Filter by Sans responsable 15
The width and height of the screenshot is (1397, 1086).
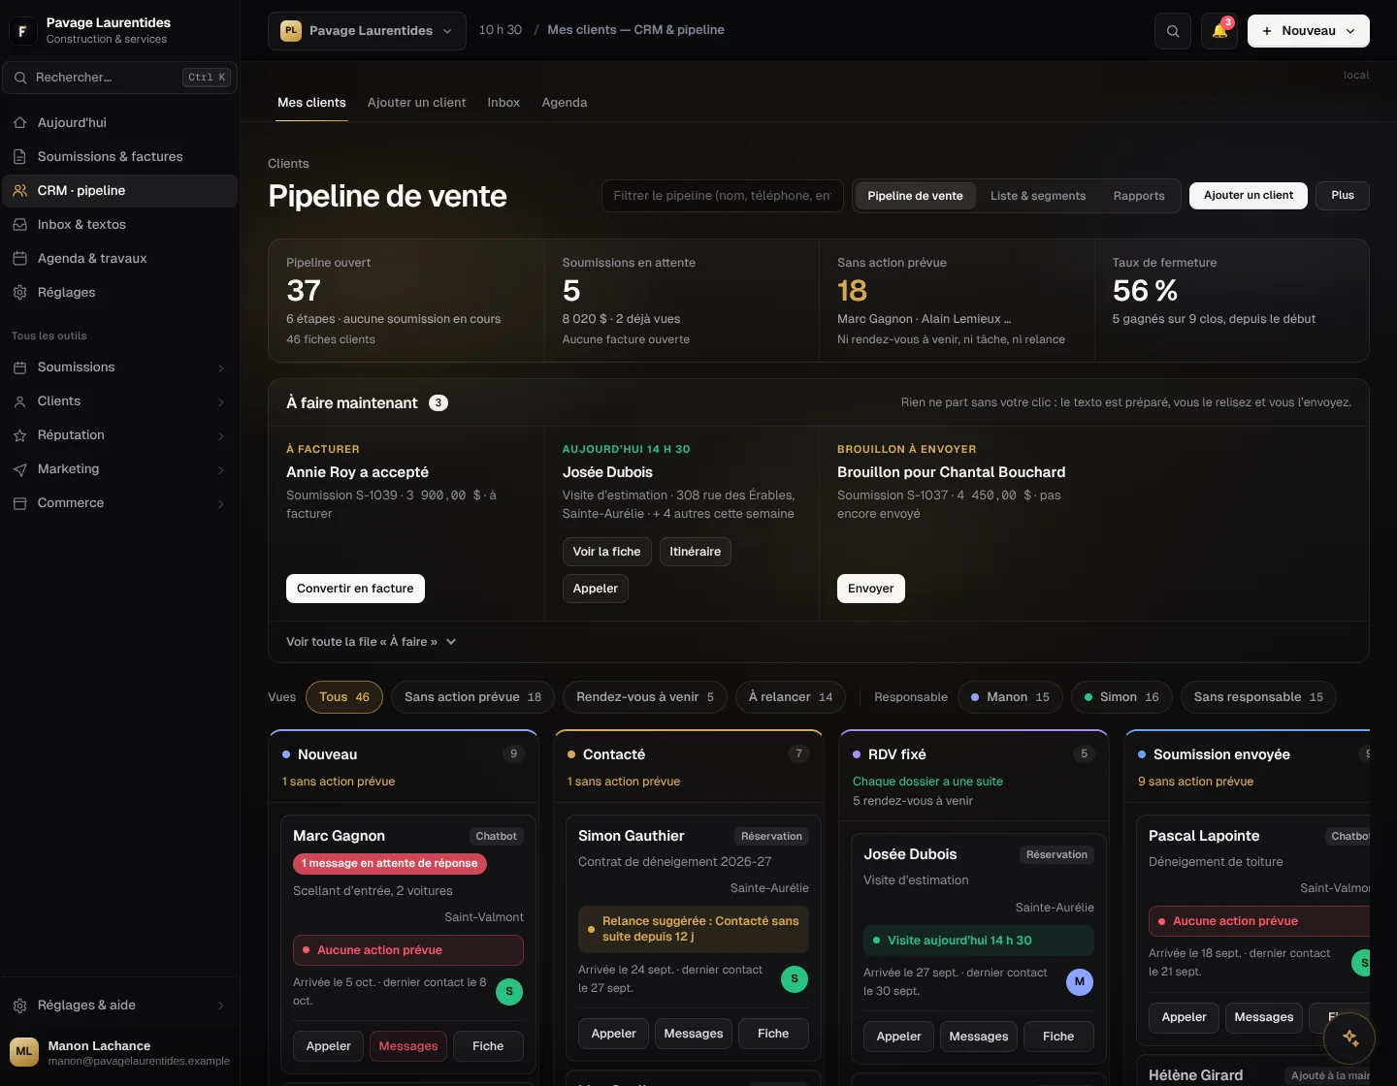tap(1258, 697)
